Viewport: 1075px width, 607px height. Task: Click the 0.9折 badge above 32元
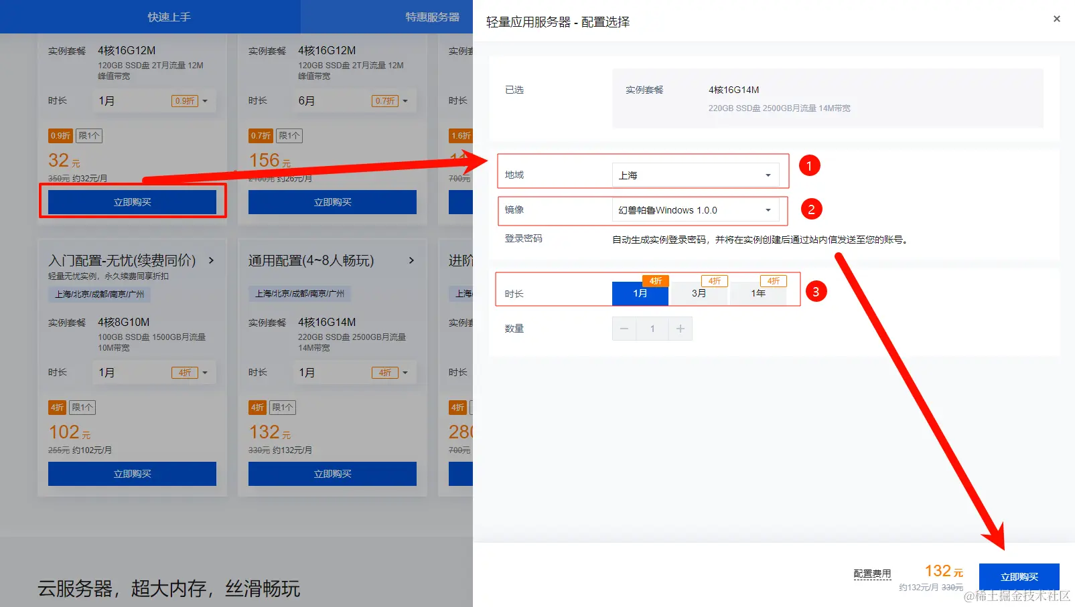pyautogui.click(x=60, y=136)
